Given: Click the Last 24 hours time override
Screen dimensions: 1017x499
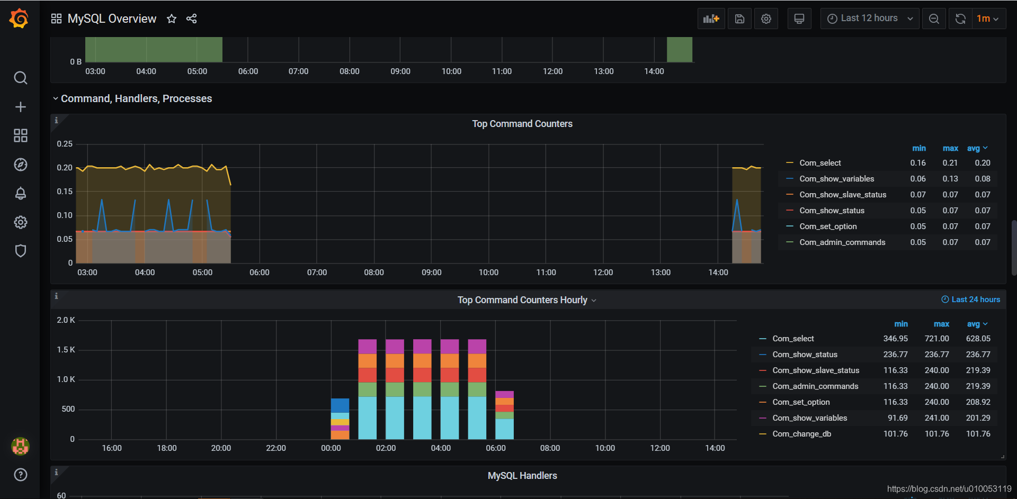Looking at the screenshot, I should click(970, 300).
